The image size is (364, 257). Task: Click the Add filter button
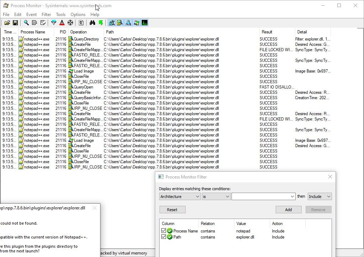point(288,210)
